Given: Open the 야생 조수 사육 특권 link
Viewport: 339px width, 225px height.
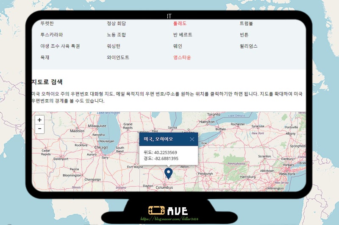Looking at the screenshot, I should point(60,46).
